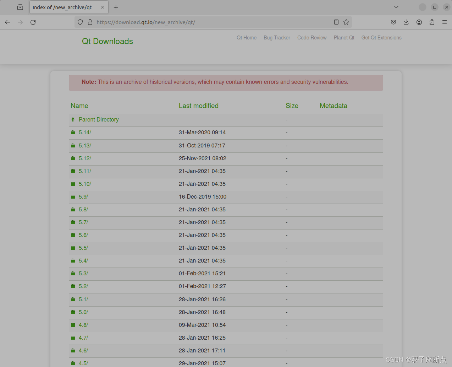The height and width of the screenshot is (367, 452).
Task: Click folder icon beside 5.6/
Action: pos(73,235)
